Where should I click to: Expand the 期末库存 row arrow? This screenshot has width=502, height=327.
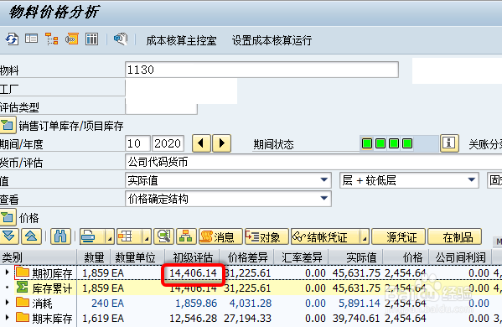click(x=7, y=318)
